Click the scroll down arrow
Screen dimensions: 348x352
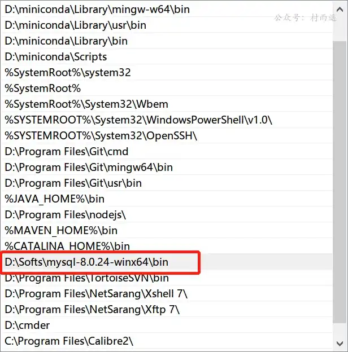pyautogui.click(x=340, y=344)
